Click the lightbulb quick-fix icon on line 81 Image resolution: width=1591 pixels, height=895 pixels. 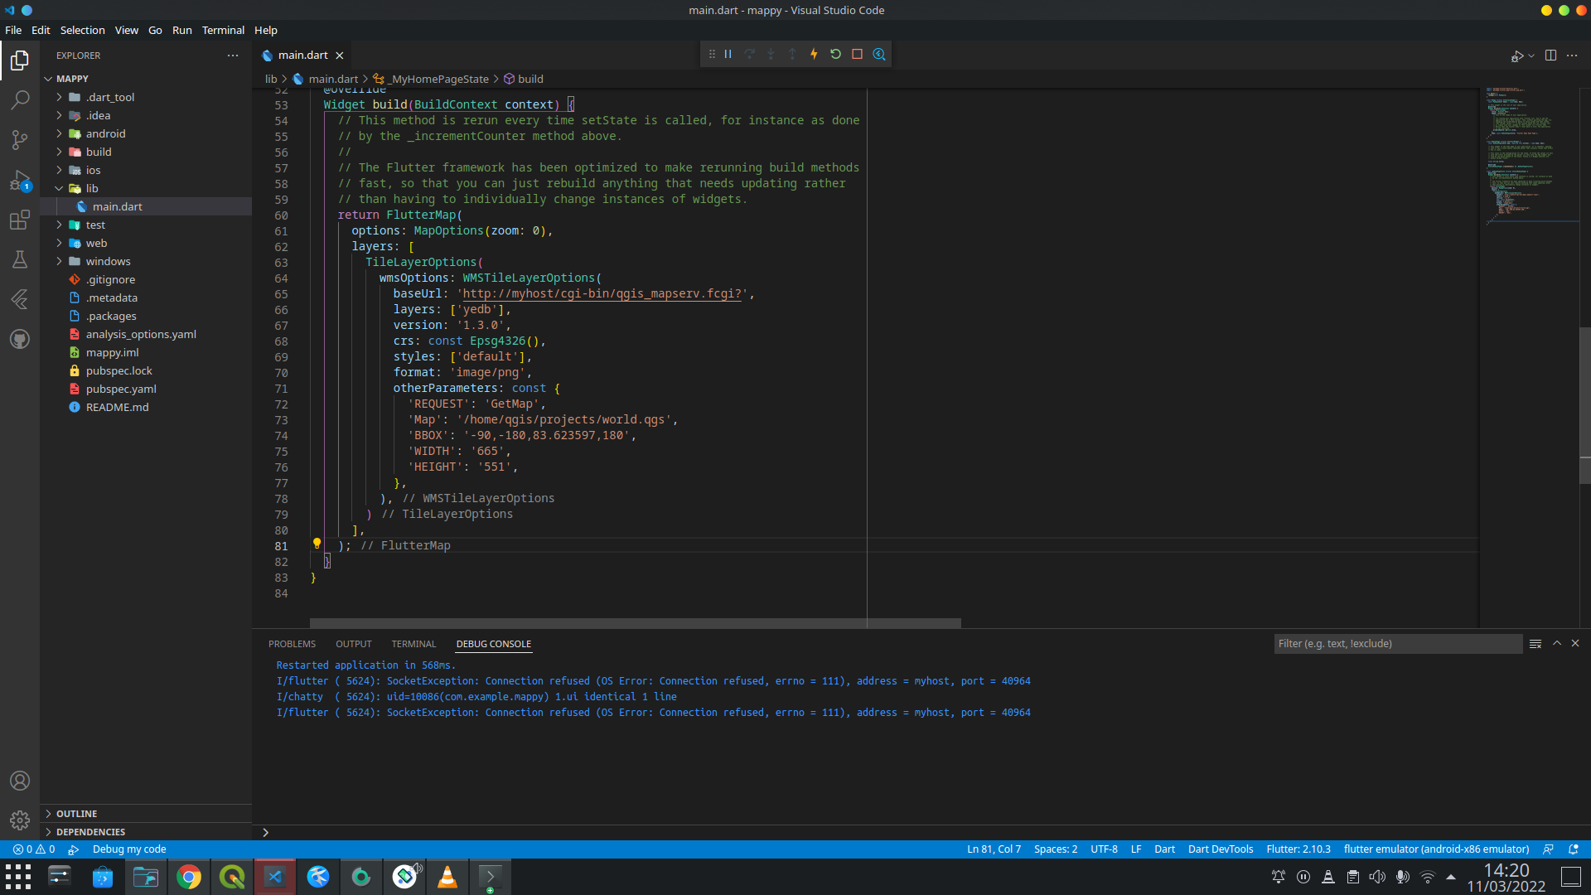317,544
